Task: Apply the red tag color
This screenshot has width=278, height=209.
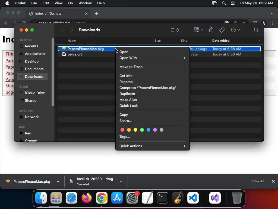Action: 122,130
